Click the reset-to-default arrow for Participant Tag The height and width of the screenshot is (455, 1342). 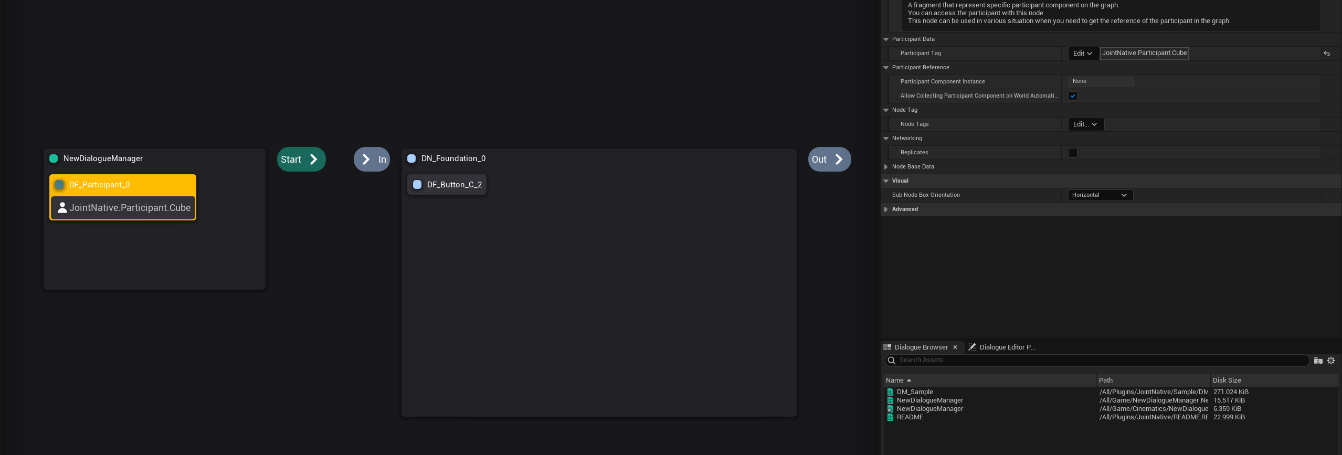(x=1326, y=54)
